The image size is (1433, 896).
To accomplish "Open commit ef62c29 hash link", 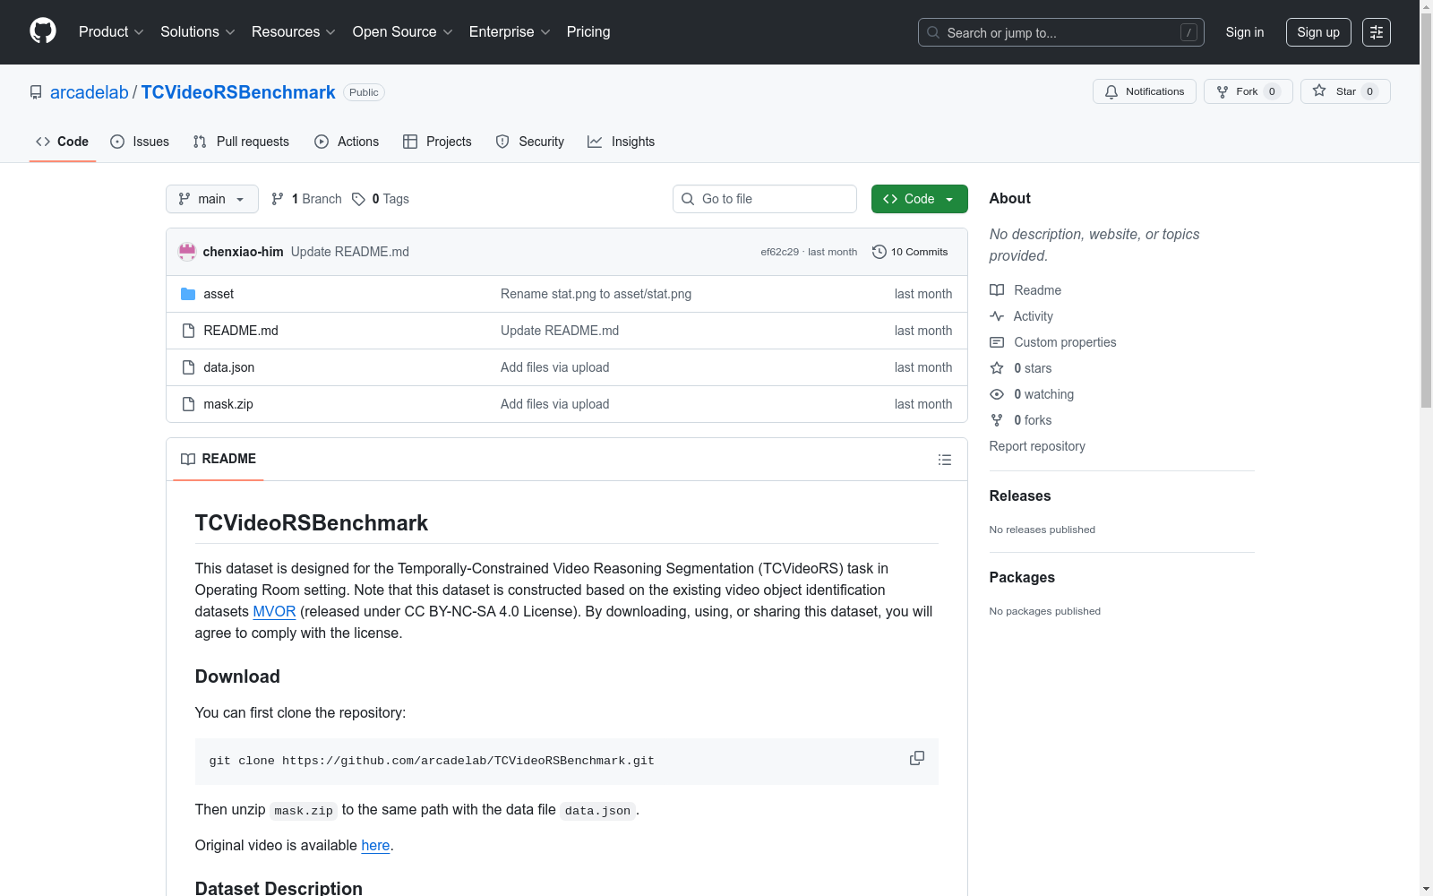I will click(779, 252).
